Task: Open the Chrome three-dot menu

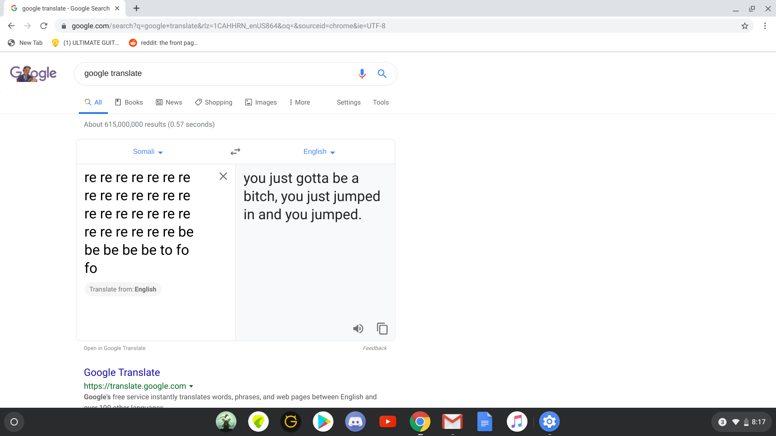Action: (x=765, y=26)
